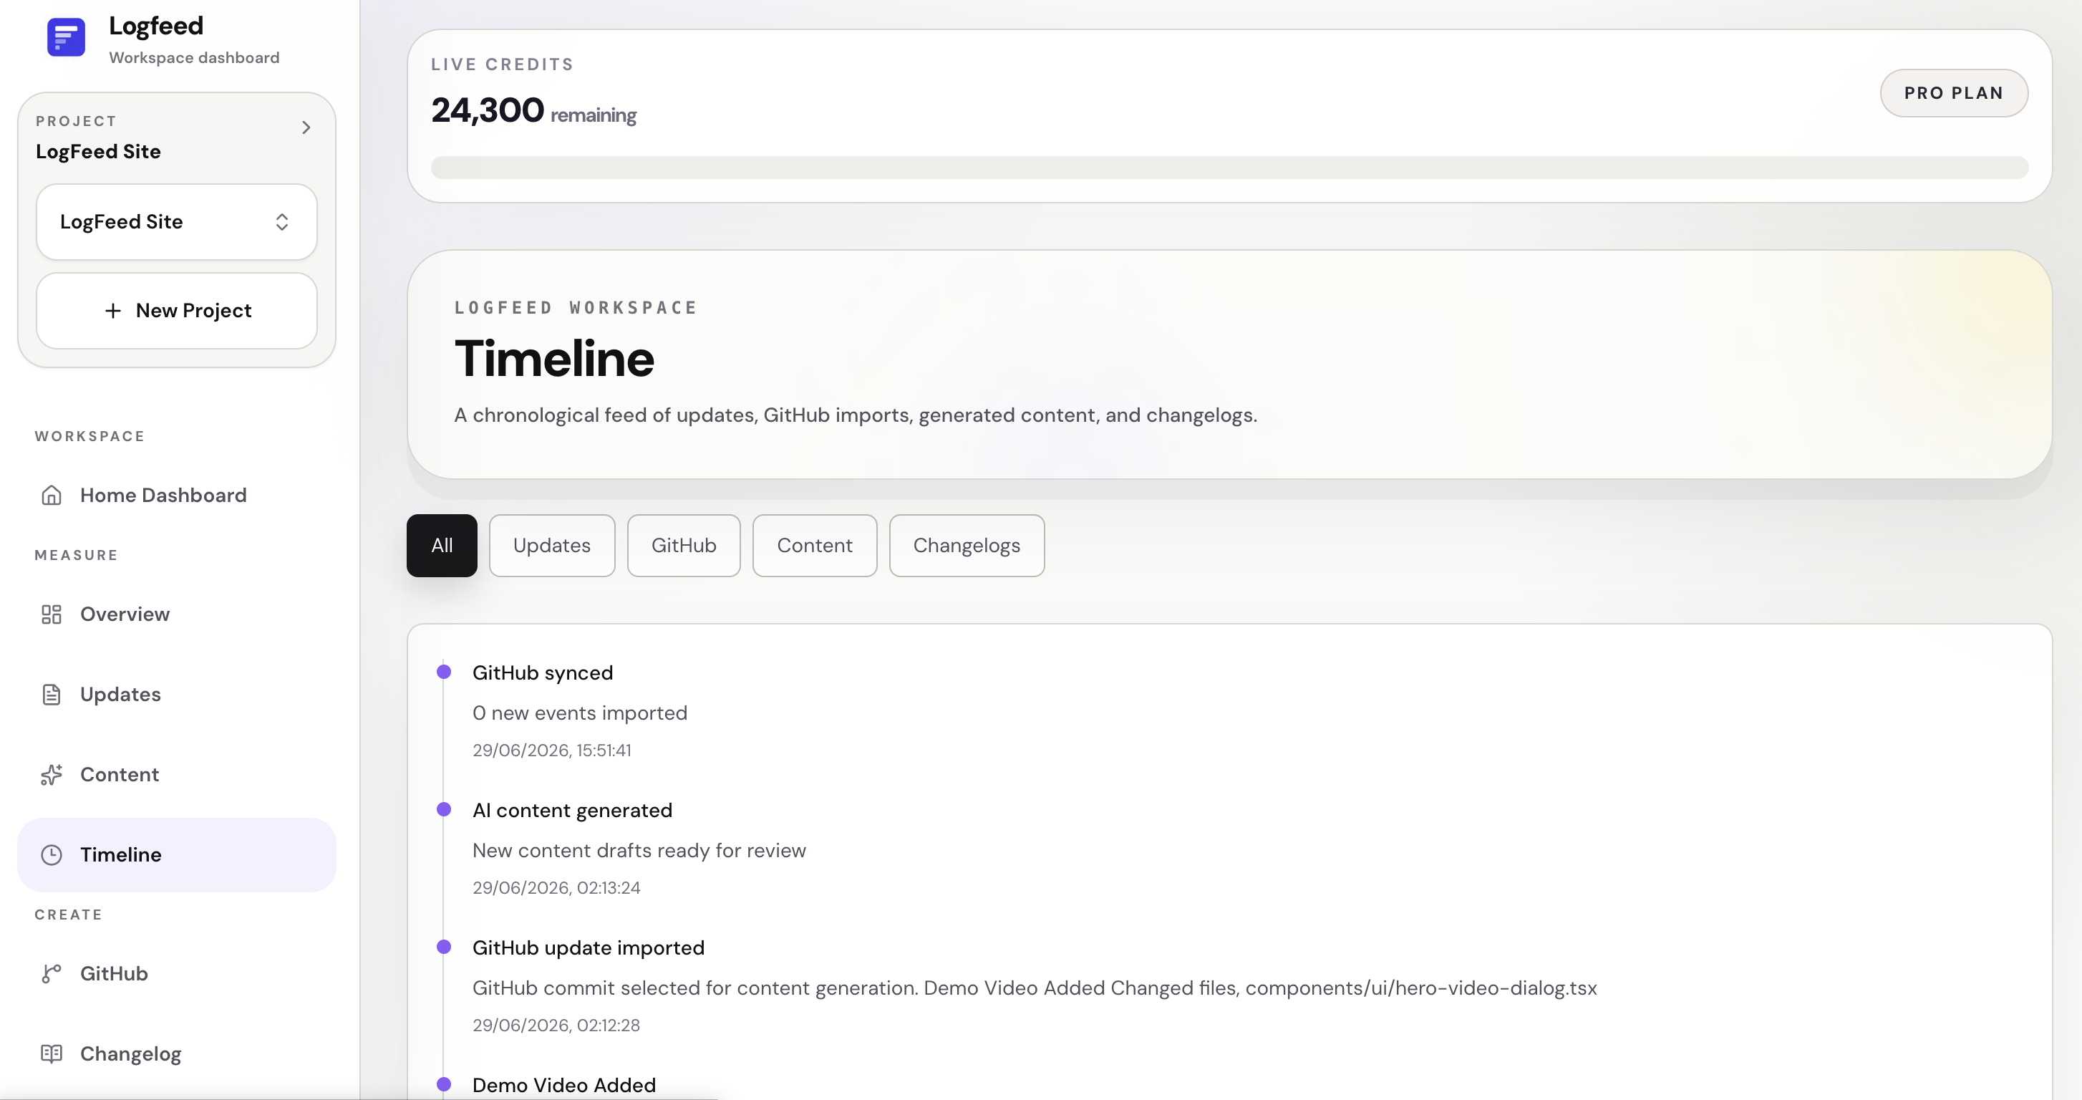Select Timeline in the sidebar

[176, 855]
